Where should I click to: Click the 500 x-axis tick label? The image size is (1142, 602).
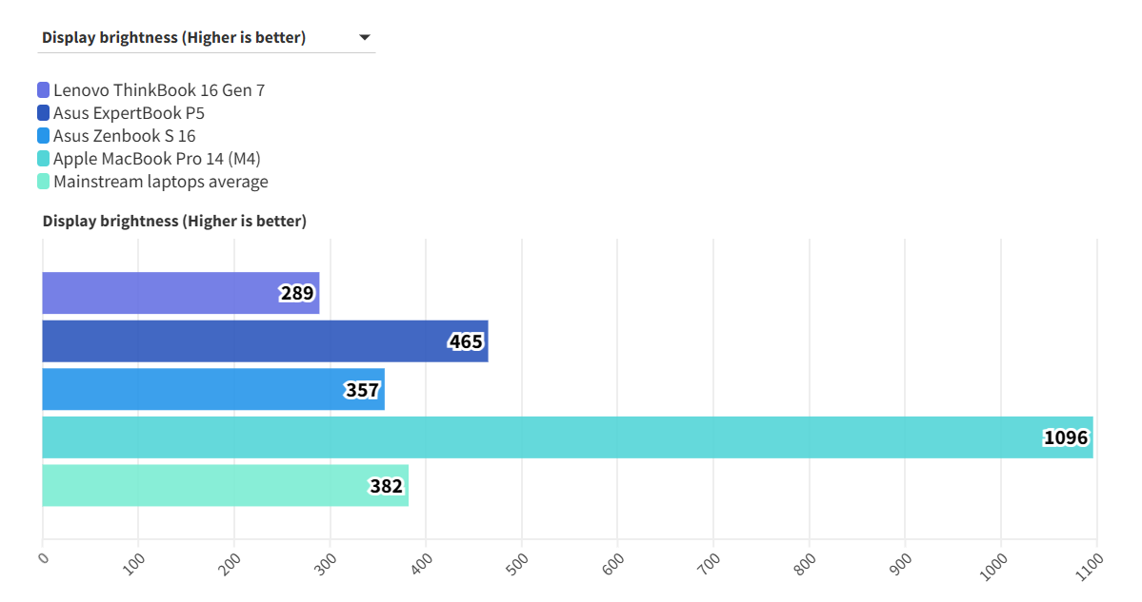point(517,562)
